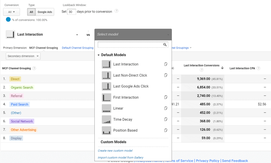Click the model search text box

pos(130,45)
